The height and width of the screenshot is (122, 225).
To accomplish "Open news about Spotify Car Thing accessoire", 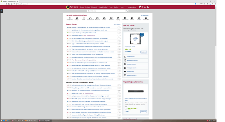I will click(89, 30).
